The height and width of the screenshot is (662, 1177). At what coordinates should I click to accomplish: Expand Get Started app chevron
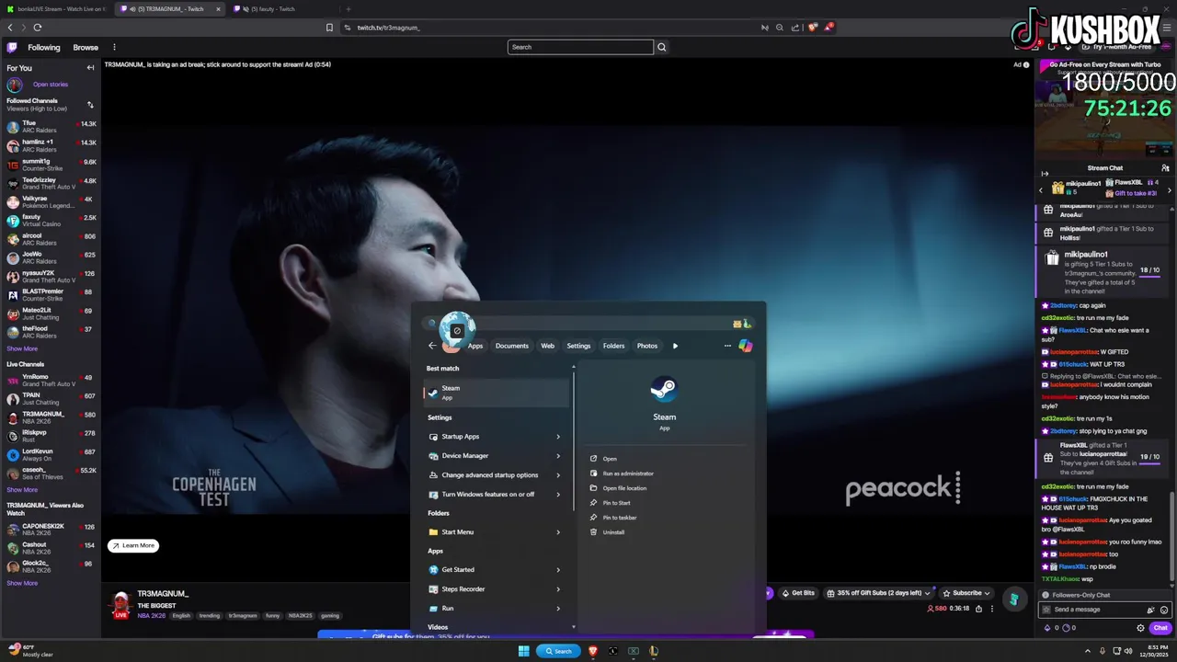coord(557,570)
